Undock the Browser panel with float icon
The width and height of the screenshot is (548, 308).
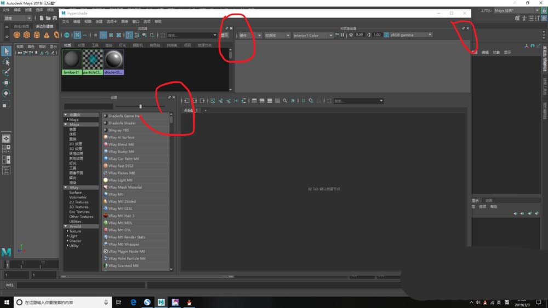pos(226,28)
